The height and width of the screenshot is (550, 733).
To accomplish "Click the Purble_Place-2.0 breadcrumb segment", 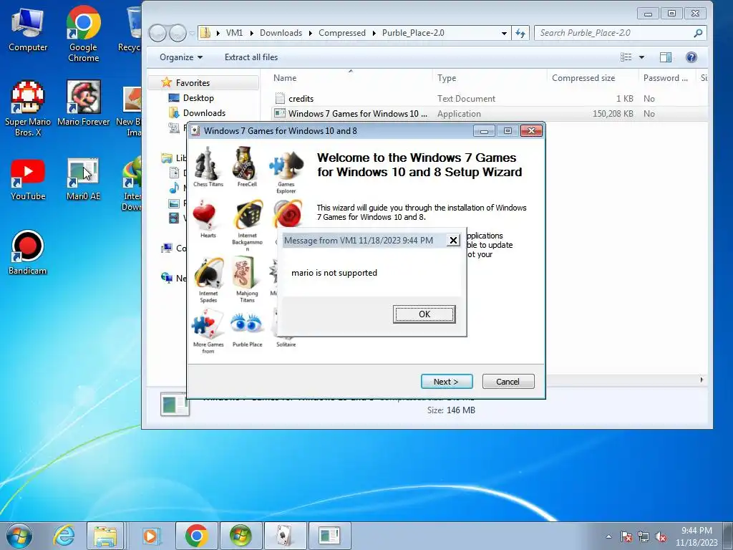I will (413, 33).
